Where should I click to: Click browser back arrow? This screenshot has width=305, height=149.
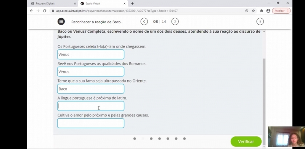click(x=32, y=11)
